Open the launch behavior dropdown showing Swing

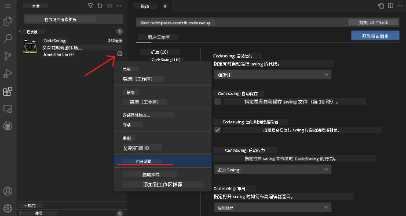273,170
